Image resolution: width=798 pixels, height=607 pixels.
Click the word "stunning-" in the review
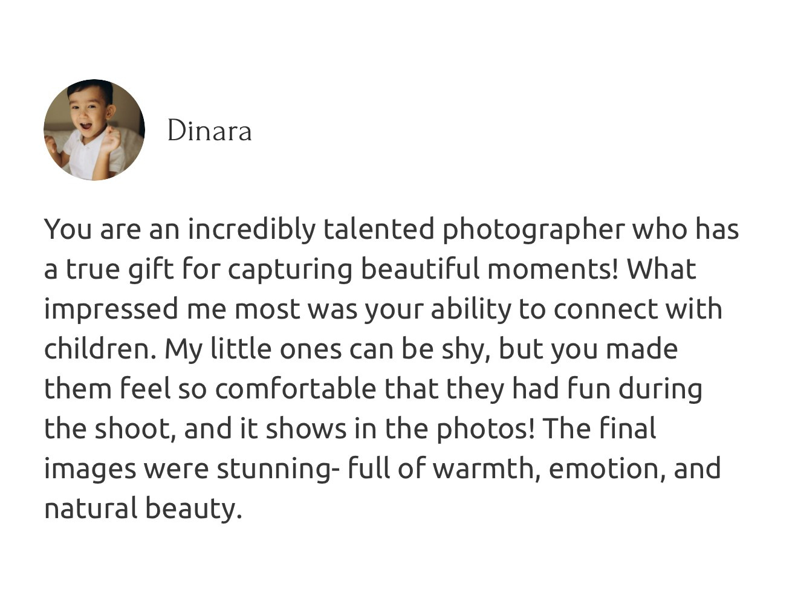coord(274,469)
